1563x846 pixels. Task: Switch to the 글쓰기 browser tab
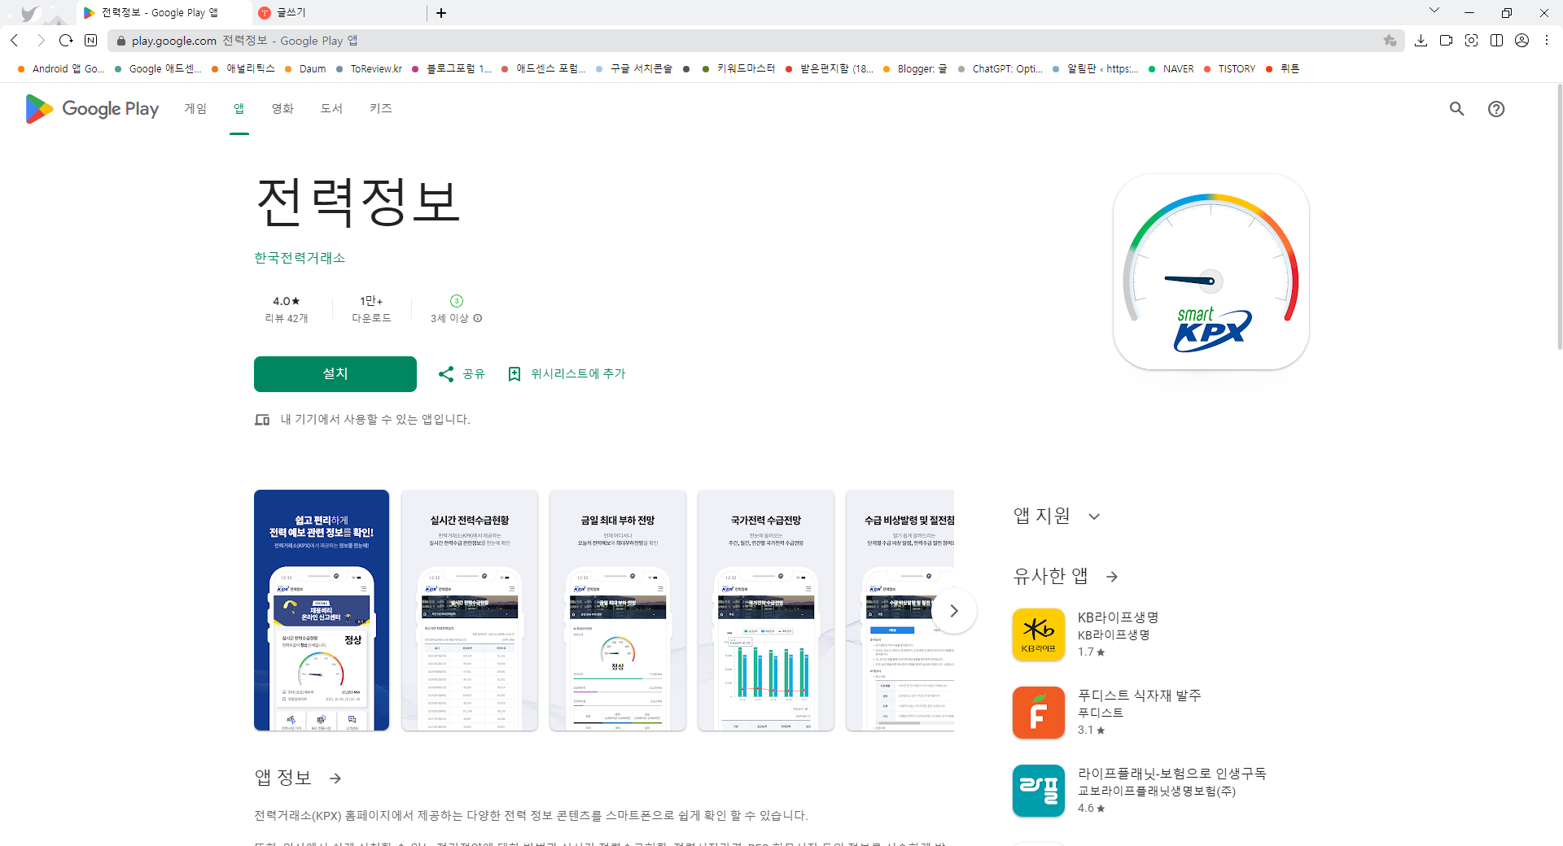pyautogui.click(x=326, y=13)
